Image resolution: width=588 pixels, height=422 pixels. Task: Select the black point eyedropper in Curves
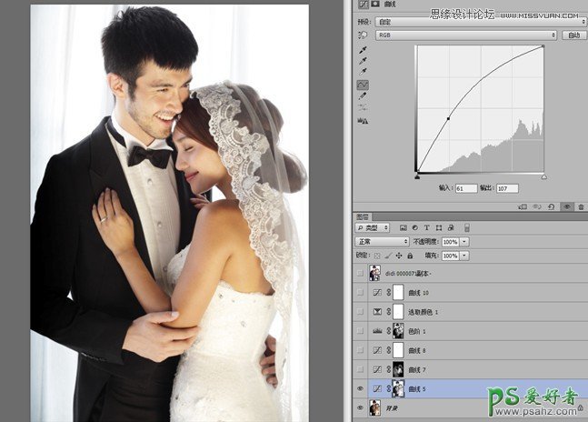click(x=363, y=50)
